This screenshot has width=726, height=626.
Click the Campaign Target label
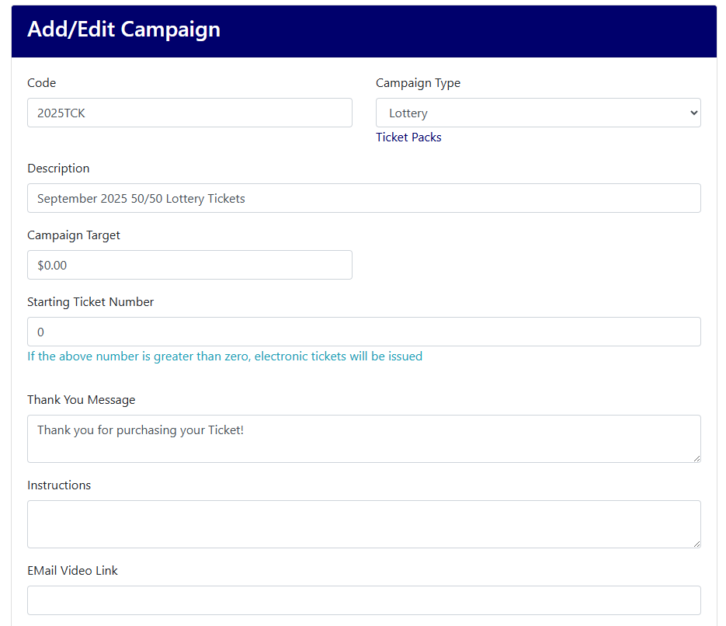click(x=74, y=235)
